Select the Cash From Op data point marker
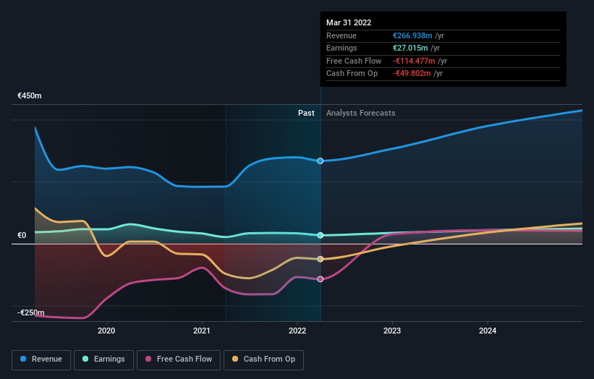Viewport: 594px width, 379px height. [x=320, y=259]
